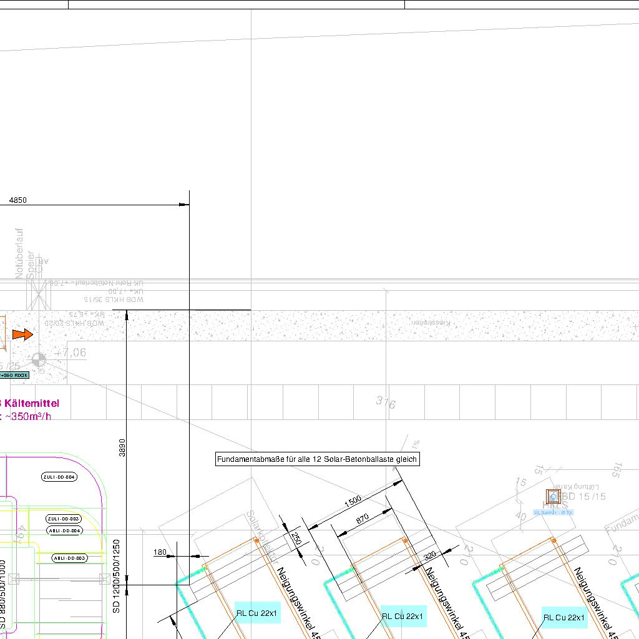Viewport: 639px width, 639px height.
Task: Select the ZULI-DD-003 duct tag
Action: click(64, 519)
